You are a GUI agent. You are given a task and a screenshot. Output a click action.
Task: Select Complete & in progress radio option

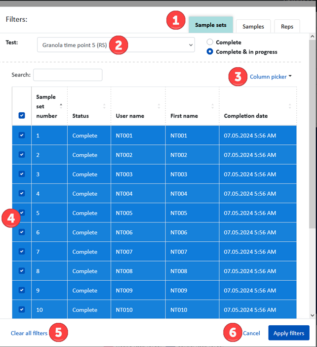point(210,51)
